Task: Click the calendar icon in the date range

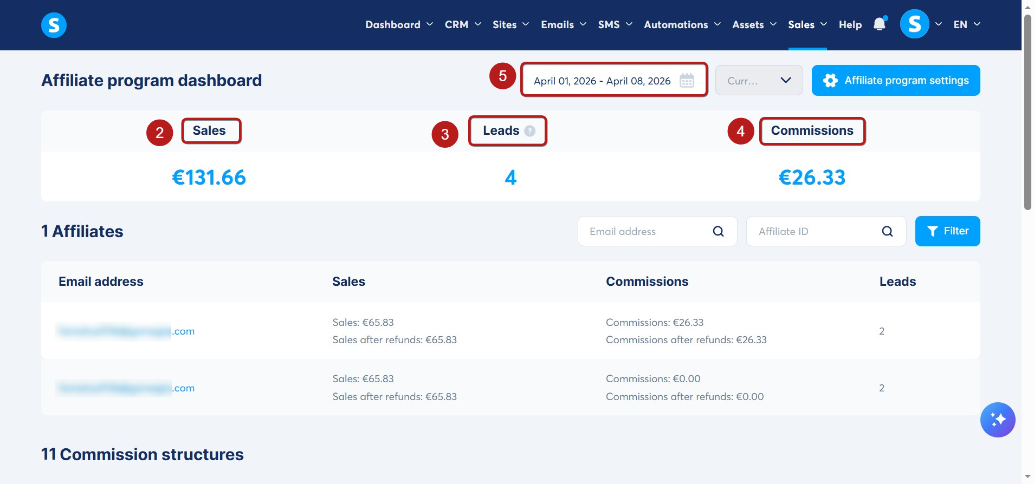Action: (687, 80)
